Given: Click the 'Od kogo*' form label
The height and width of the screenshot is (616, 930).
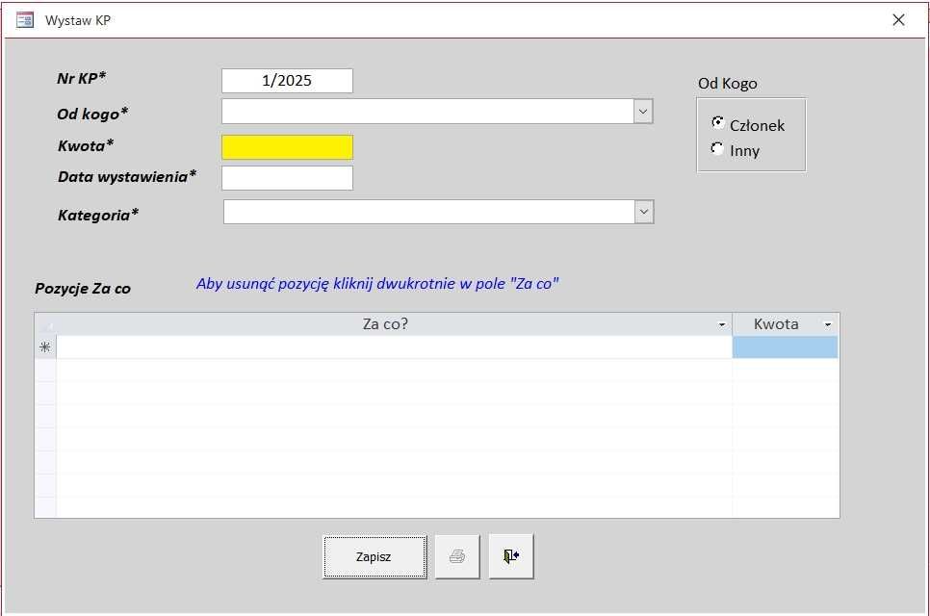Looking at the screenshot, I should click(x=92, y=114).
